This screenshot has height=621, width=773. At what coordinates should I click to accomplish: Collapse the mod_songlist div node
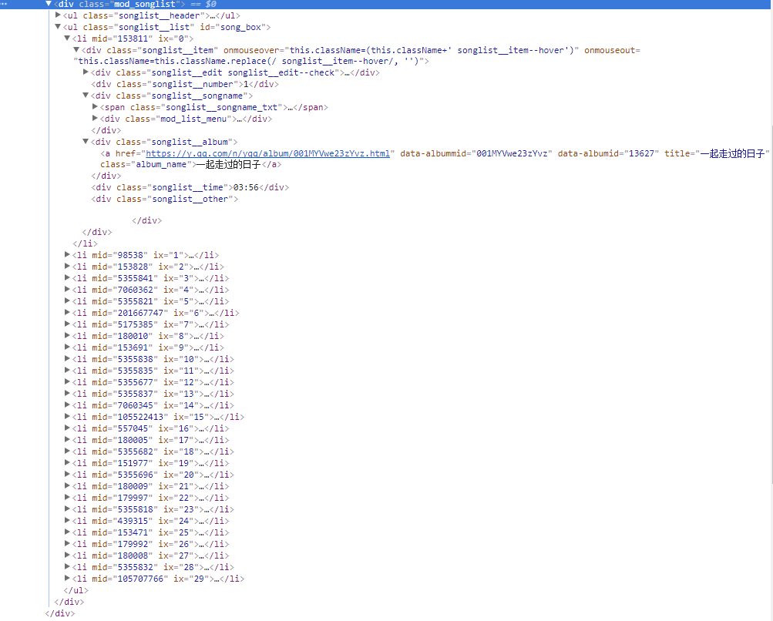[x=49, y=4]
